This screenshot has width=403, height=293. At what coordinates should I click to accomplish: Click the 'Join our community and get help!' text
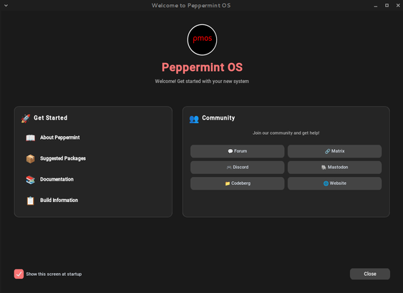click(286, 133)
